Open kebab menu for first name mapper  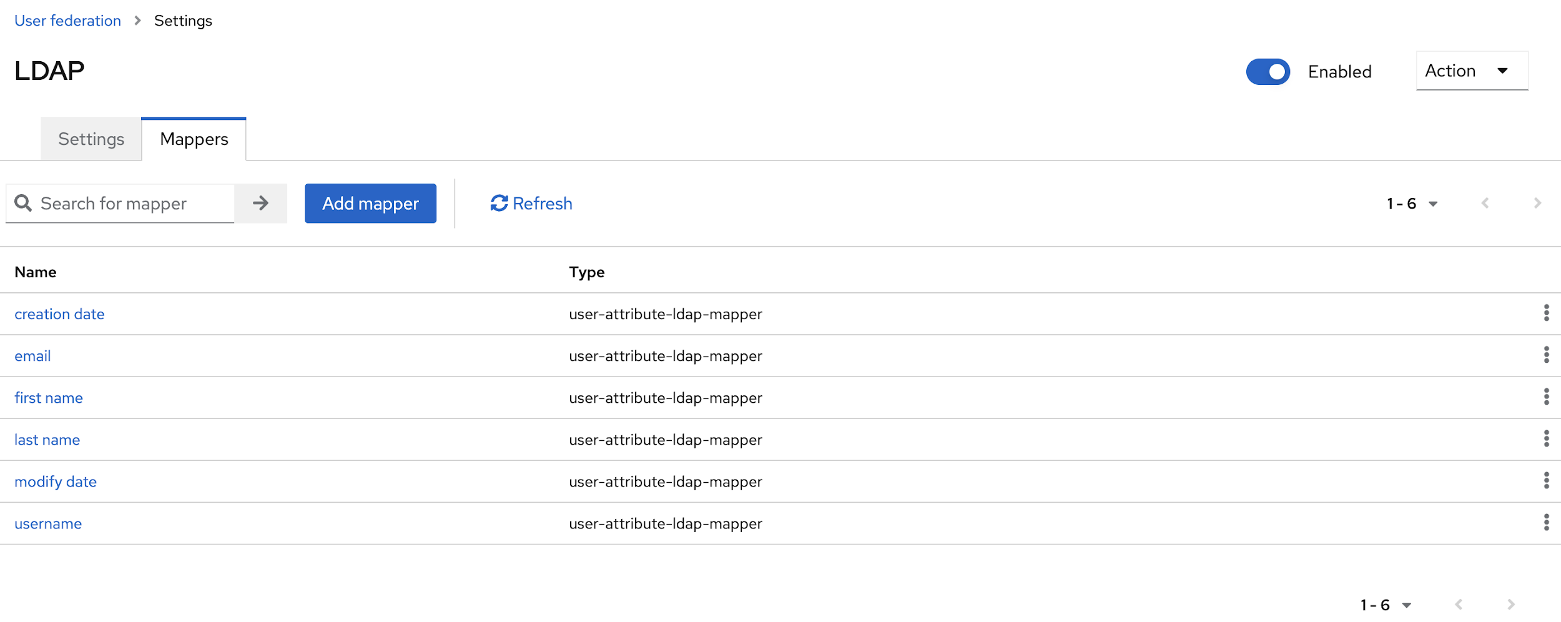pos(1546,397)
